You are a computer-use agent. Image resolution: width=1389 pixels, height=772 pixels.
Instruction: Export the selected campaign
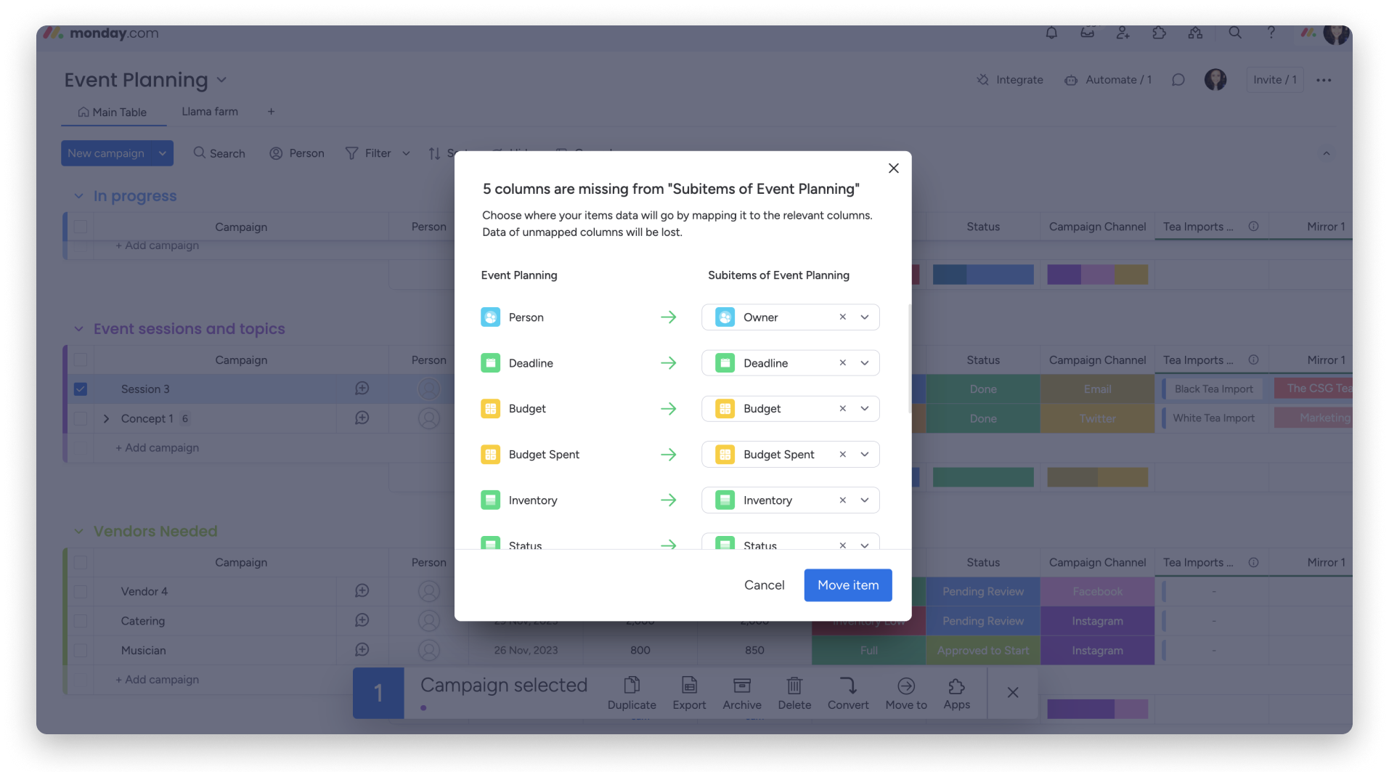(689, 694)
